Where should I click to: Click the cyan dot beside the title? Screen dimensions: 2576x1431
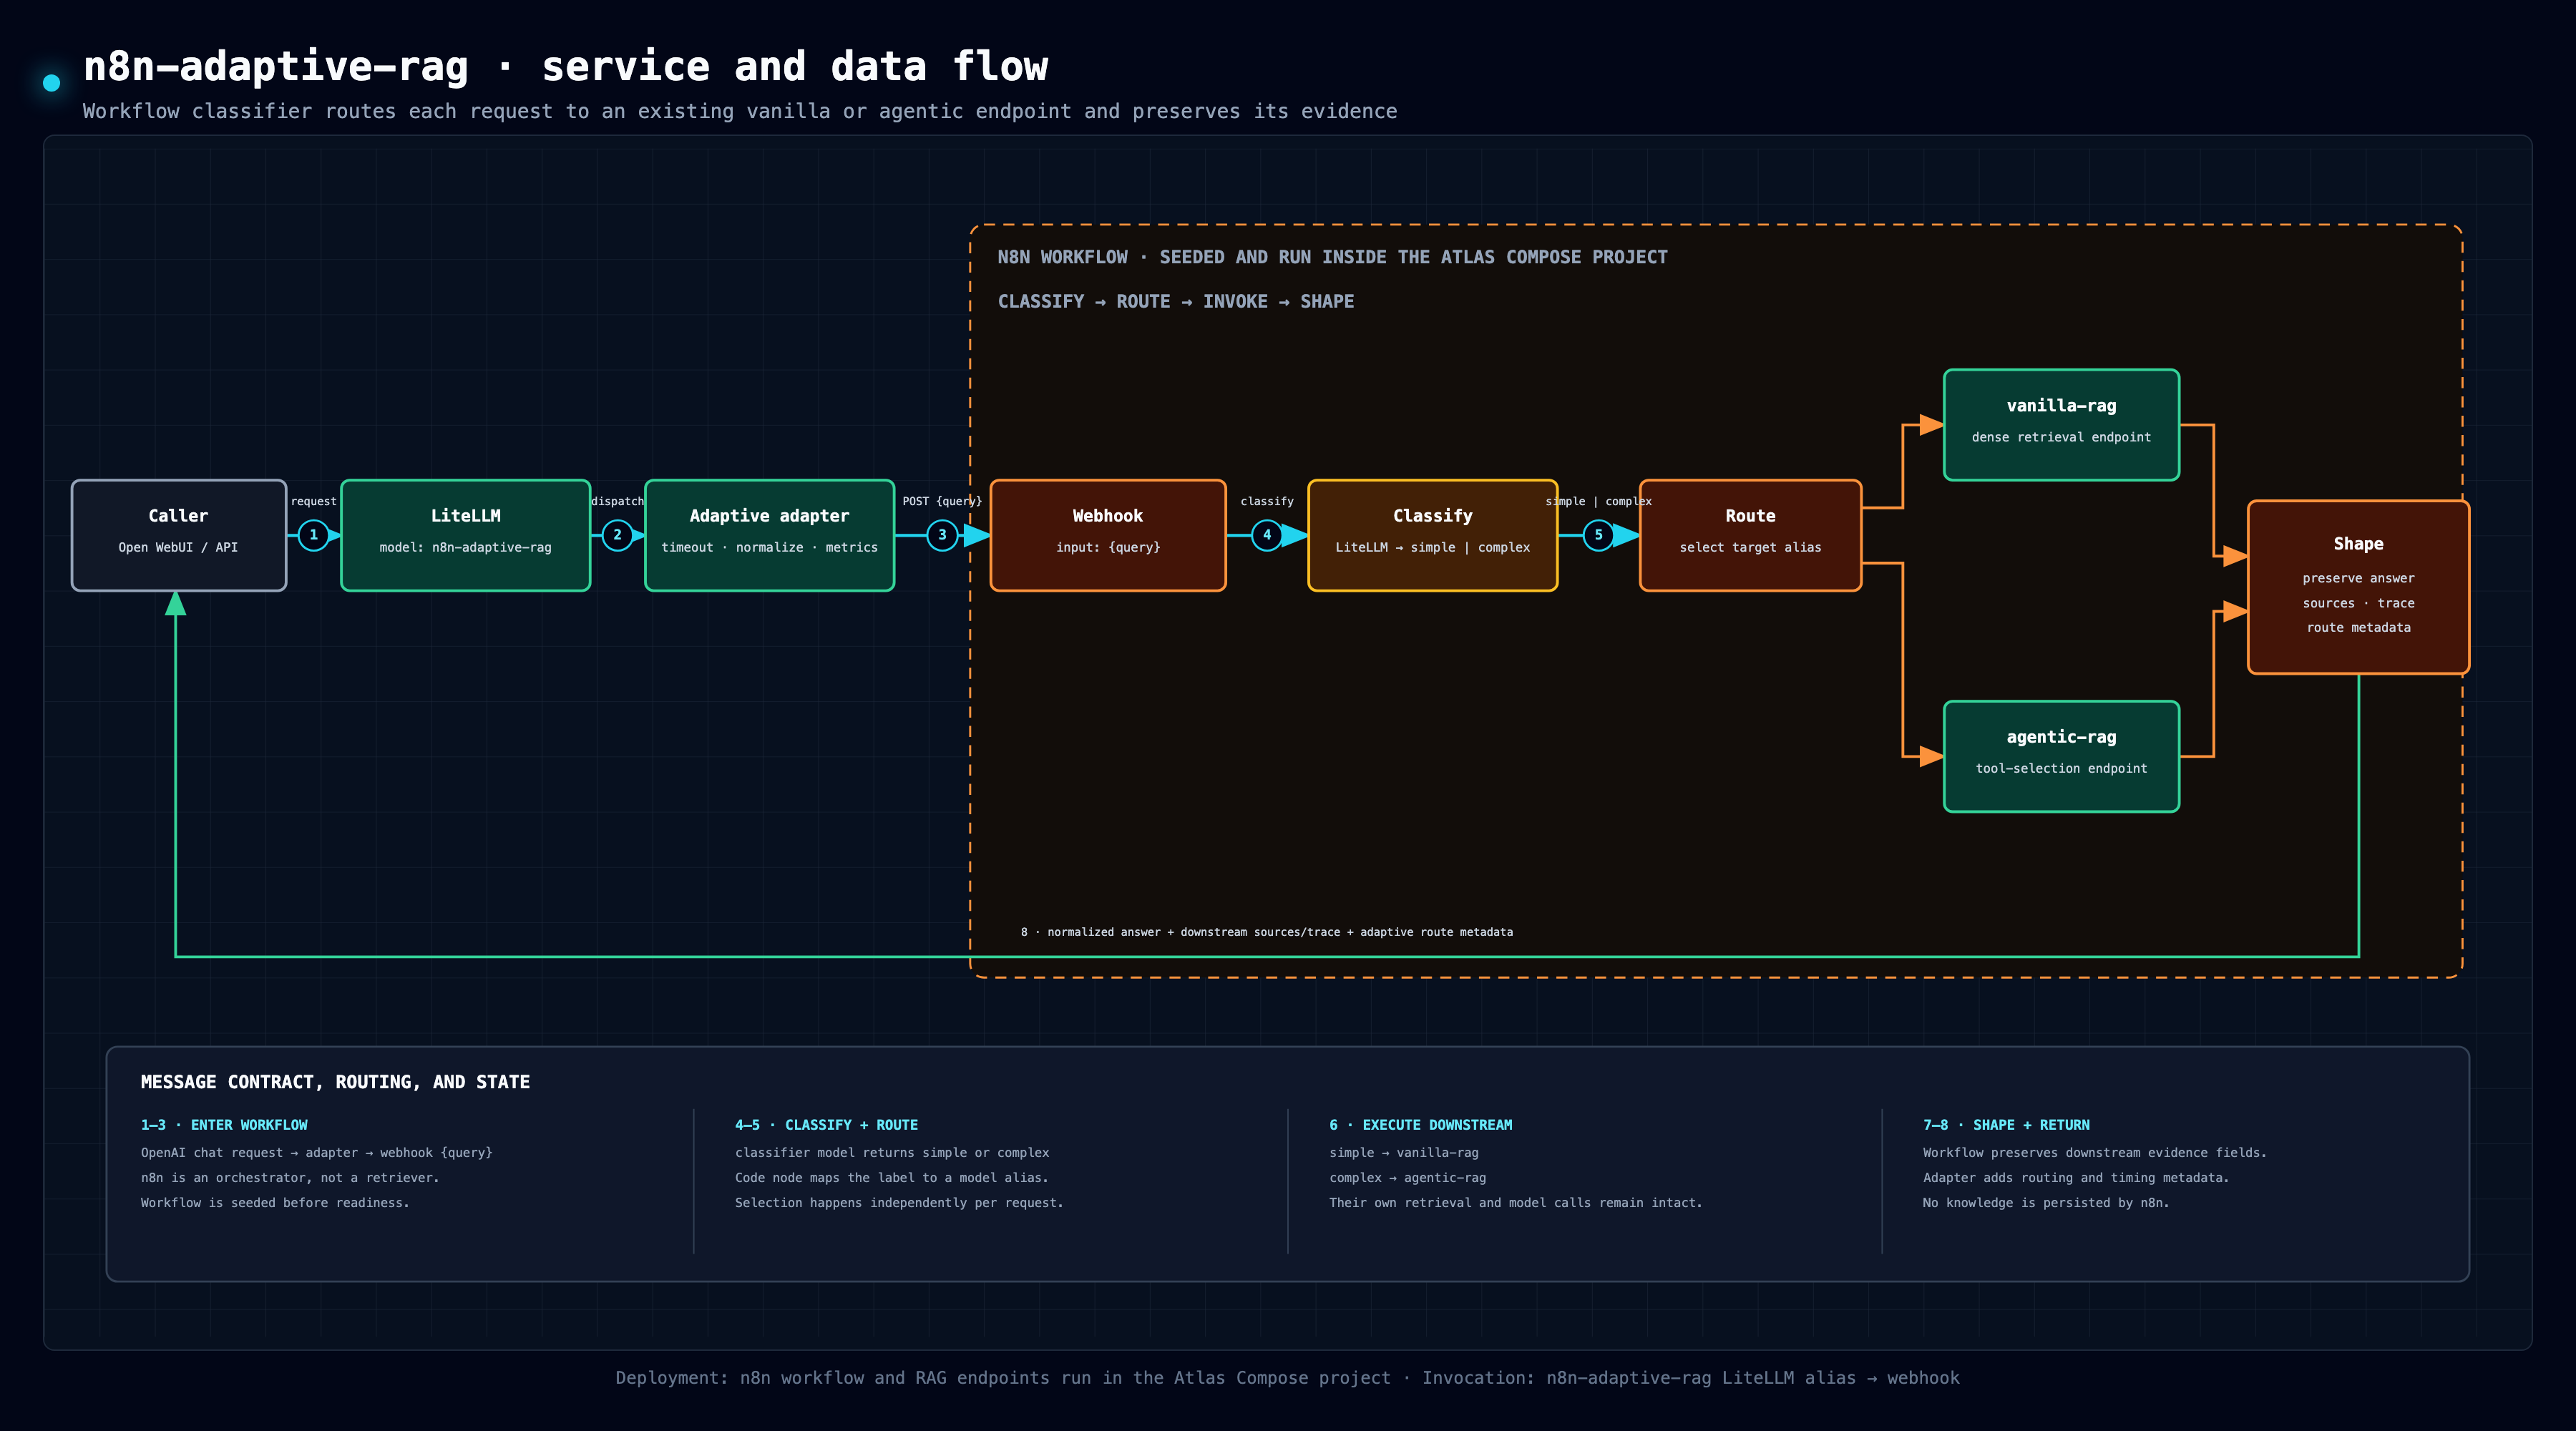click(x=51, y=83)
